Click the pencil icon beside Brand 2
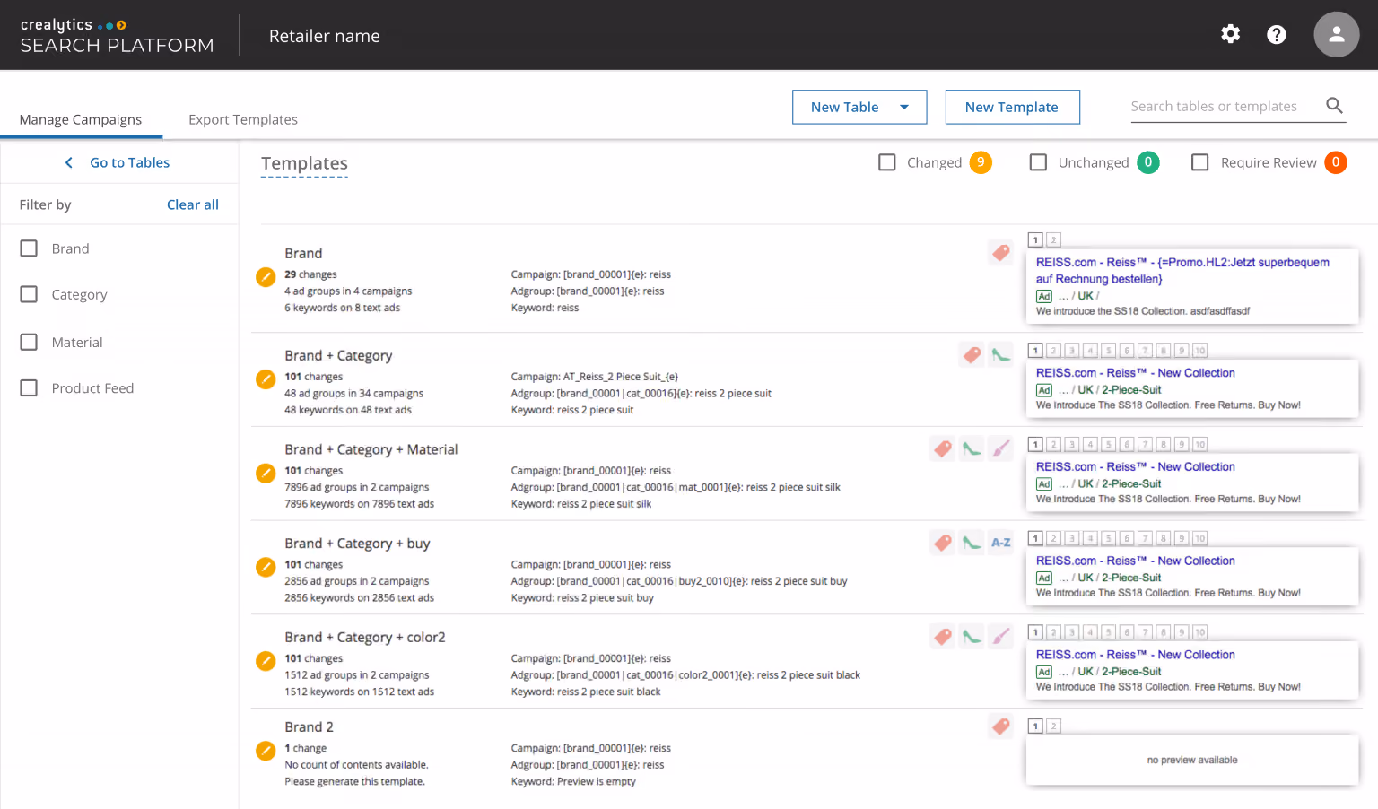Image resolution: width=1378 pixels, height=809 pixels. point(266,751)
